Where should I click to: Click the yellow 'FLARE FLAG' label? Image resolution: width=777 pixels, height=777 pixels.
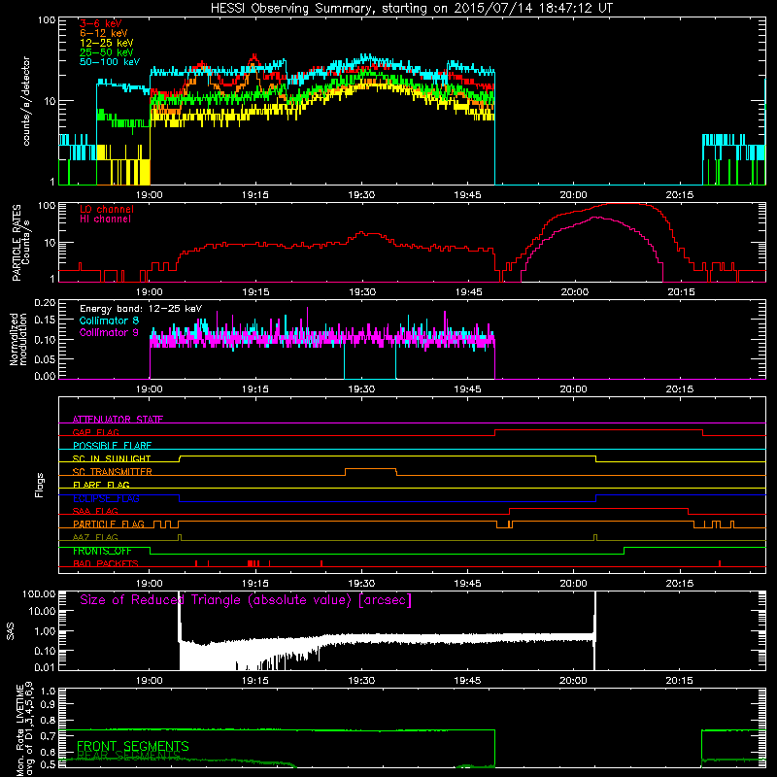coord(101,485)
